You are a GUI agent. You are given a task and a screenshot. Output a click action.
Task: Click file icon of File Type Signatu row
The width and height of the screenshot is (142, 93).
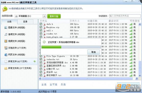[x=44, y=56]
